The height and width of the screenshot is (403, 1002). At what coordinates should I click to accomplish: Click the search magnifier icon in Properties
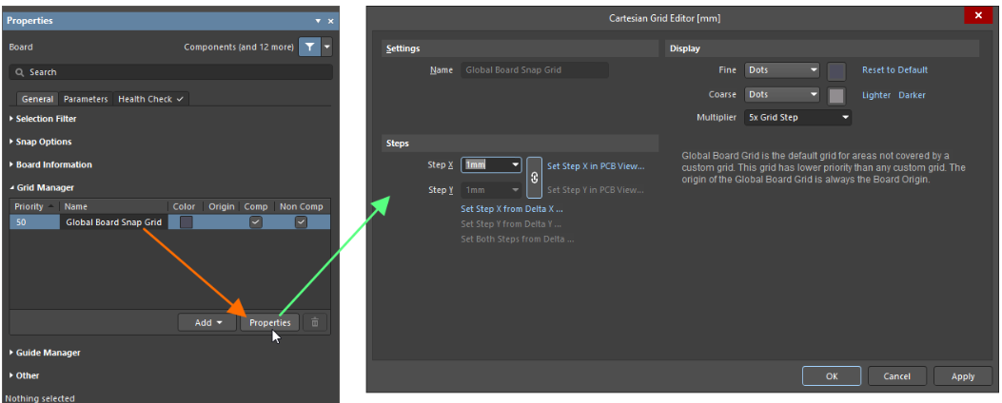(19, 72)
